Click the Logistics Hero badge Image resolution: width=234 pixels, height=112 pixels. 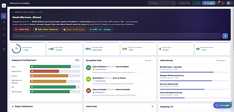pos(99,81)
